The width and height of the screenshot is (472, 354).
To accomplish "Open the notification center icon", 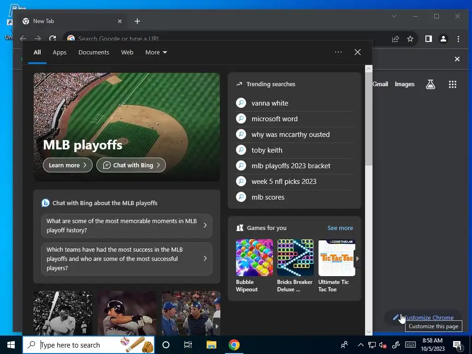I will (458, 345).
